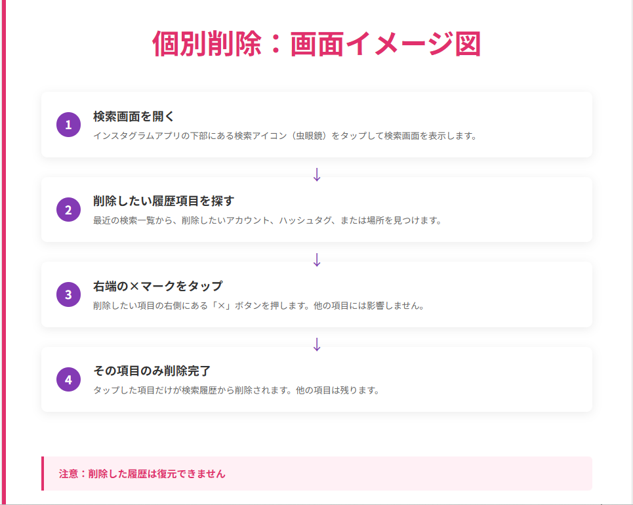Click the purple number 2 circle icon
Image resolution: width=633 pixels, height=505 pixels.
tap(68, 210)
